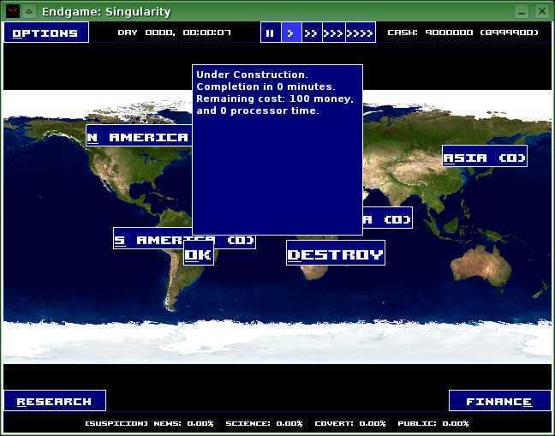The width and height of the screenshot is (555, 436).
Task: Select the N America region
Action: pyautogui.click(x=139, y=135)
